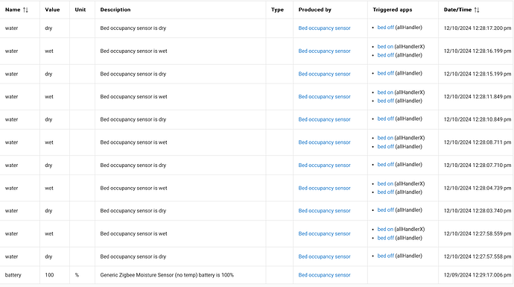The width and height of the screenshot is (514, 287).
Task: Sort by Date/Time column arrows icon
Action: click(x=477, y=10)
